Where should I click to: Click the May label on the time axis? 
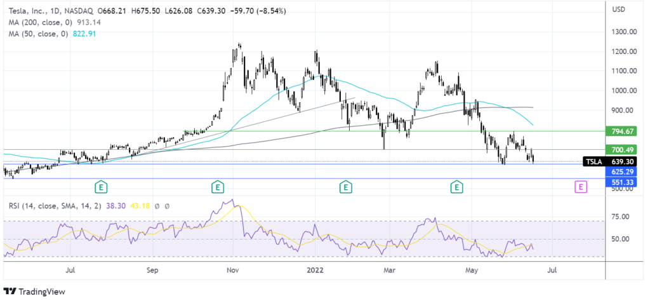(472, 271)
